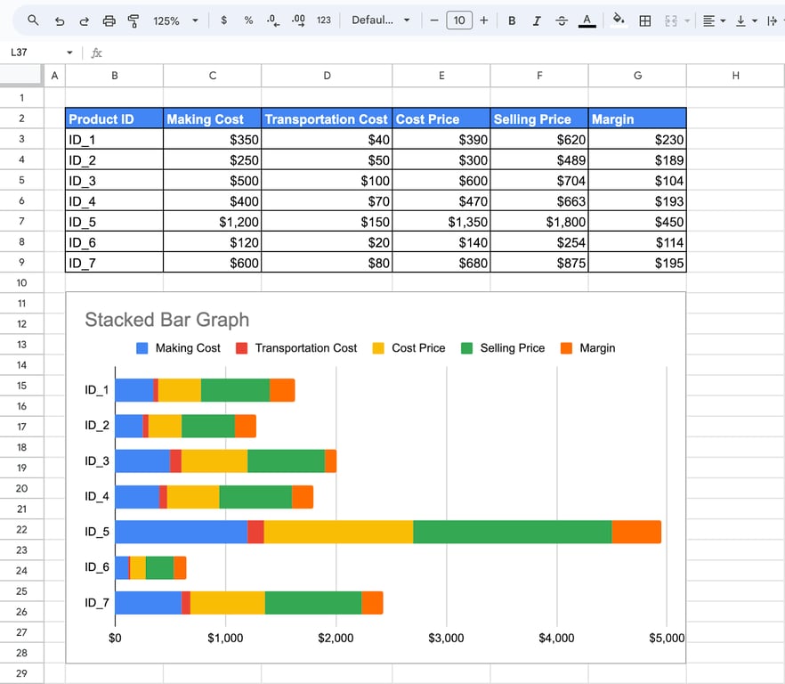The width and height of the screenshot is (785, 684).
Task: Click the green Selling Price bar for ID_5
Action: click(512, 532)
